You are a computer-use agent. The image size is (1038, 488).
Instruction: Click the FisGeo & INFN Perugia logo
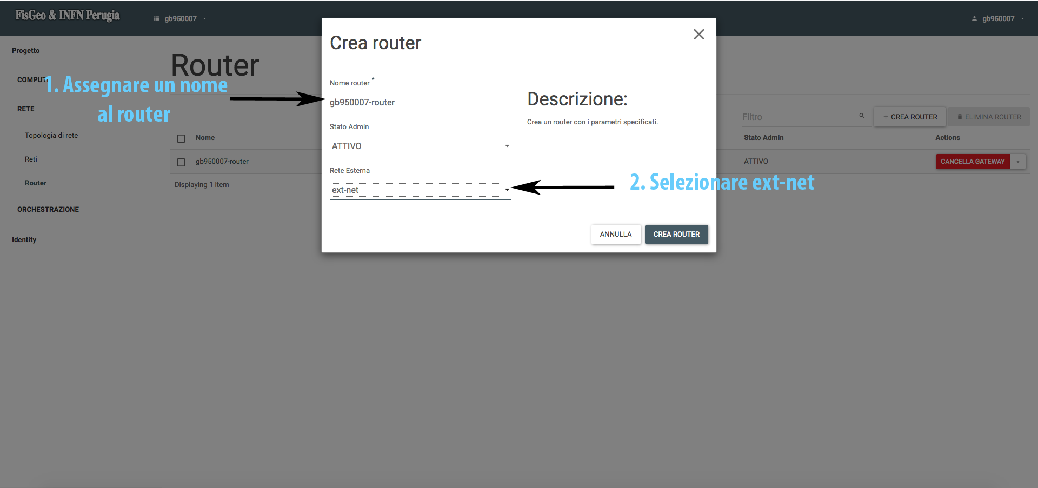[68, 16]
